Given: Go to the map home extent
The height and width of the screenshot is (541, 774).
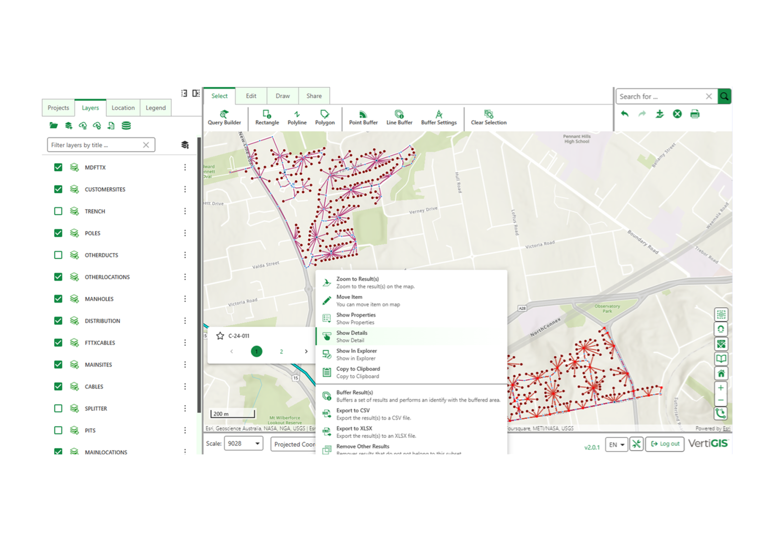Looking at the screenshot, I should point(721,373).
